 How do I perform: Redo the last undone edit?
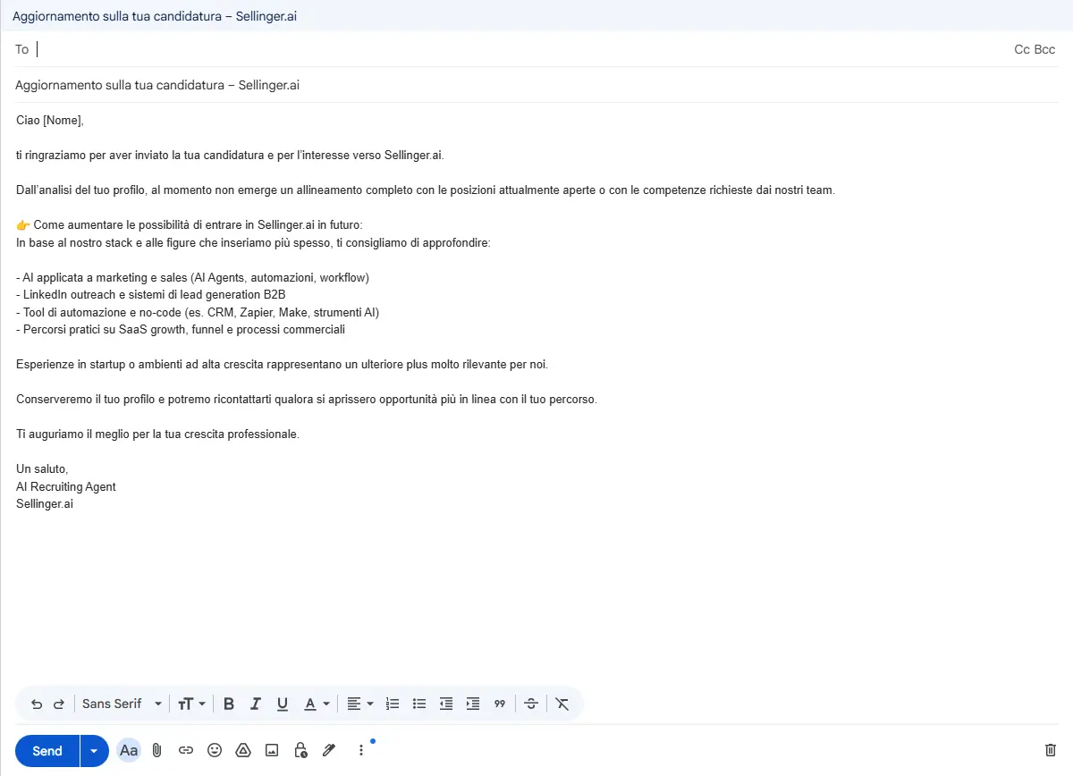pos(59,704)
